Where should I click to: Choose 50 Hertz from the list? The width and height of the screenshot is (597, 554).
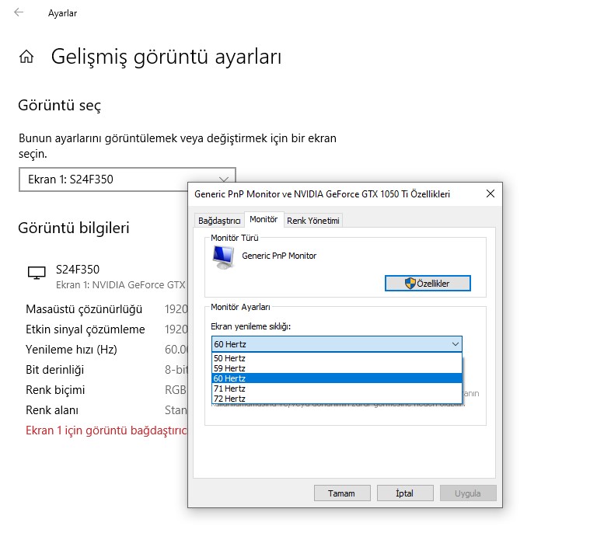point(337,358)
